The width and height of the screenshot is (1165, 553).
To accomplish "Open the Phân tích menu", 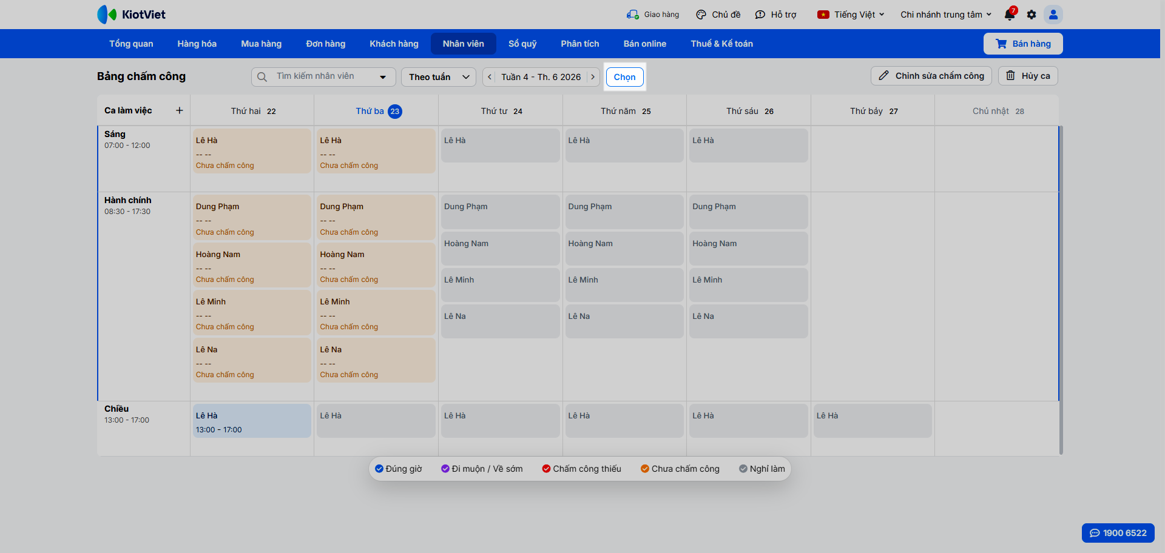I will [580, 44].
